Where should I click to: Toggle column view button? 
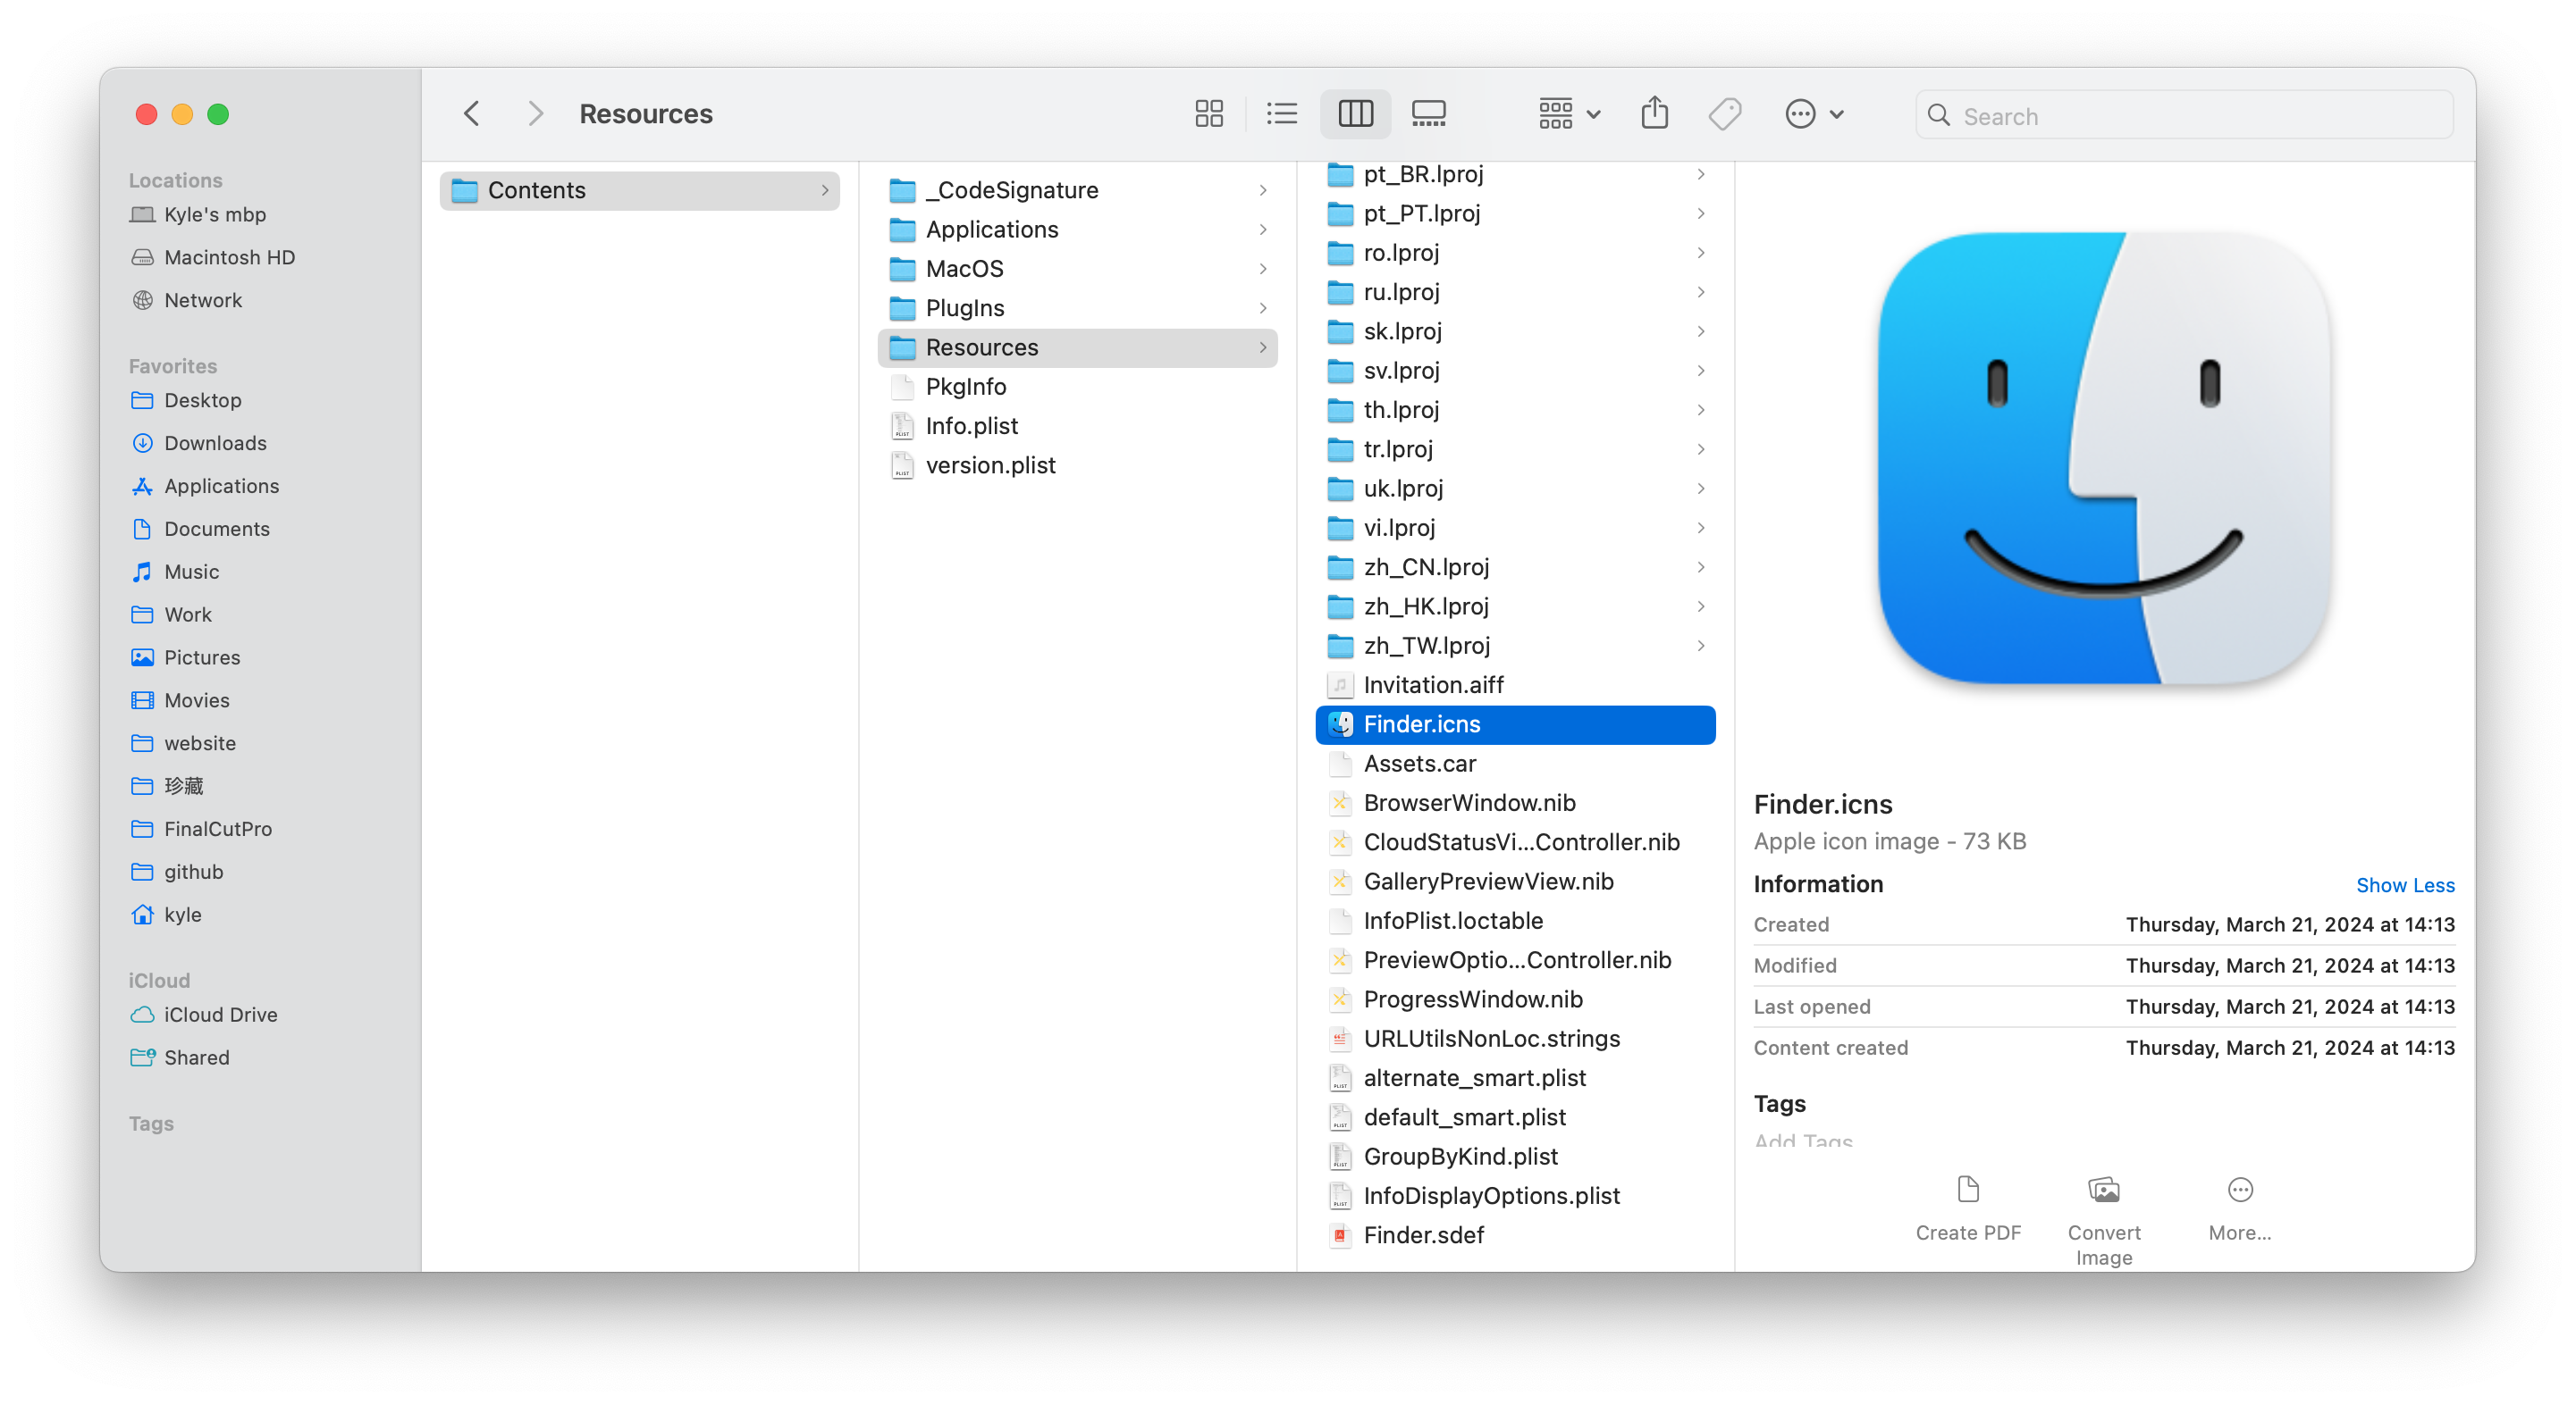tap(1355, 114)
